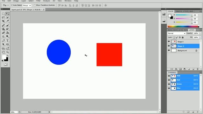Select the 3D Rotate tool
This screenshot has width=203, height=114.
3,48
